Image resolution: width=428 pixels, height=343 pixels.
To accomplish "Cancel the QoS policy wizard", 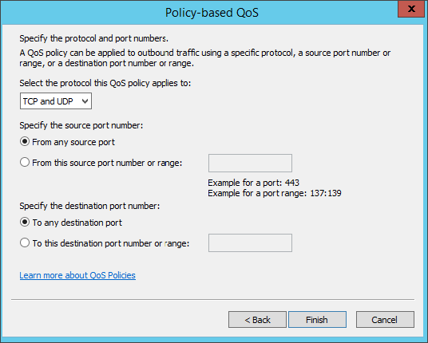I will [385, 320].
